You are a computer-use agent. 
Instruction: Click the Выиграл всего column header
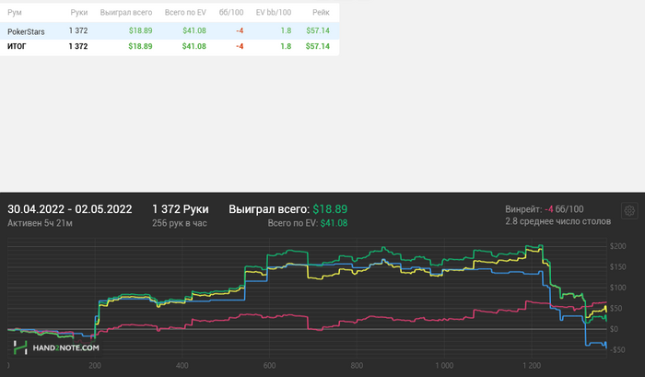click(126, 13)
